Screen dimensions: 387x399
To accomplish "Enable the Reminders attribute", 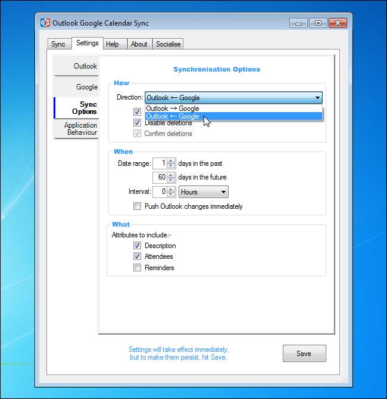I will (x=137, y=267).
